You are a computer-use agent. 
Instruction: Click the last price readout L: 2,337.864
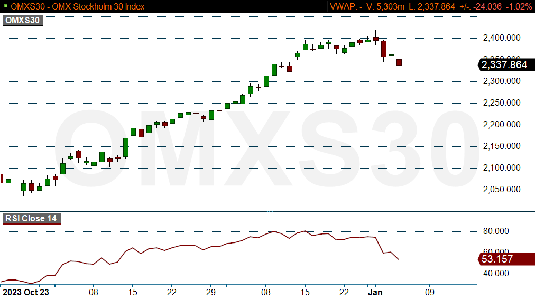tap(431, 6)
